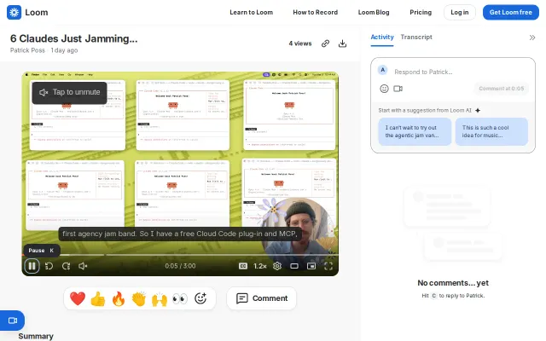Image resolution: width=546 pixels, height=341 pixels.
Task: Click the Loom logo icon
Action: click(14, 13)
